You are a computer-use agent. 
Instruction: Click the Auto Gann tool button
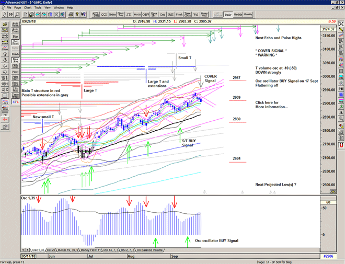click(x=15, y=24)
